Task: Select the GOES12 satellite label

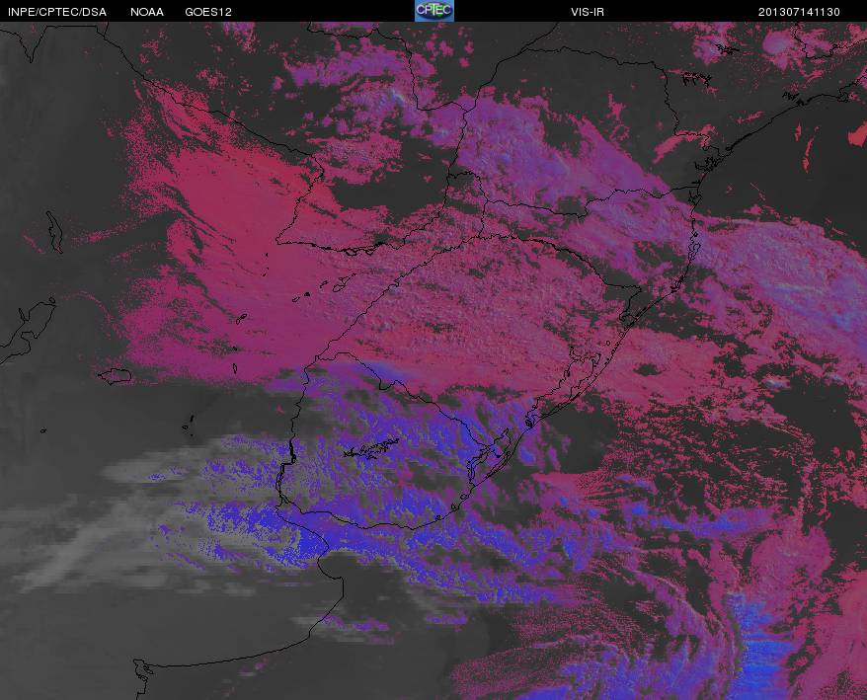Action: click(208, 12)
